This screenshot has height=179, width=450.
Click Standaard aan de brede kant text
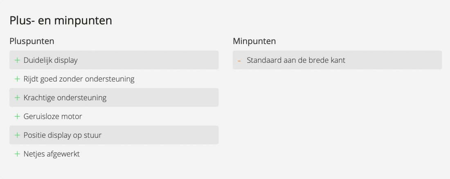pyautogui.click(x=296, y=60)
